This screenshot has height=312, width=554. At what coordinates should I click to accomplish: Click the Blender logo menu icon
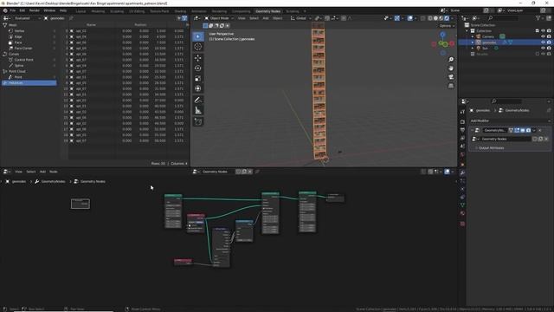(5, 10)
